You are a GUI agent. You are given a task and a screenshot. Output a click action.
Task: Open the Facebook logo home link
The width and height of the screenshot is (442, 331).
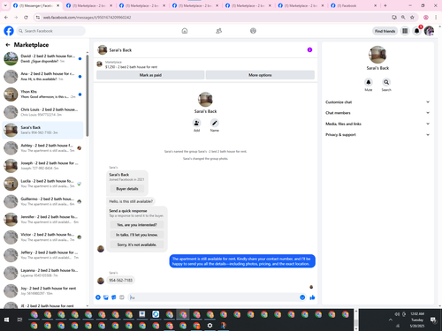[9, 31]
